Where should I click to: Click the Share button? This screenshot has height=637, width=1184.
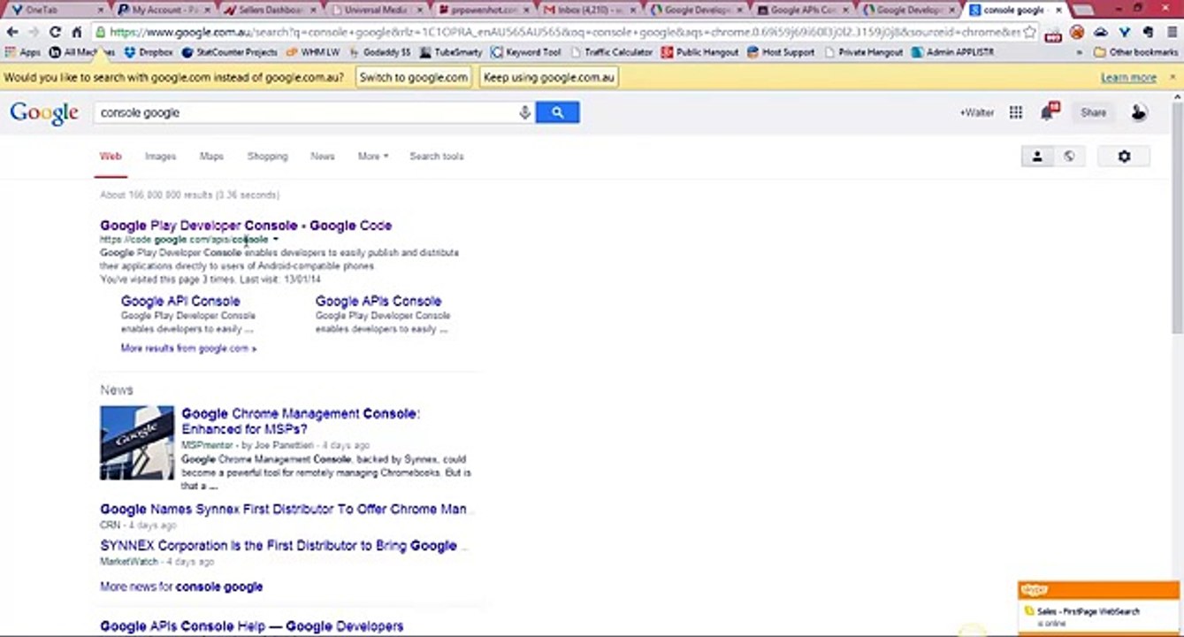coord(1093,112)
